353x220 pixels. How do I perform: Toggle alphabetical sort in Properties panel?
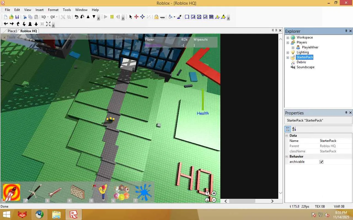coord(294,129)
